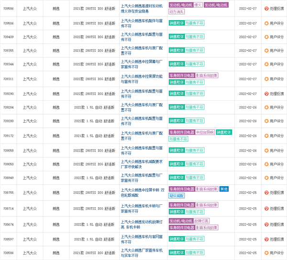Click the 用户评分 star icon in row 709409
This screenshot has height=260, width=287.
[266, 37]
